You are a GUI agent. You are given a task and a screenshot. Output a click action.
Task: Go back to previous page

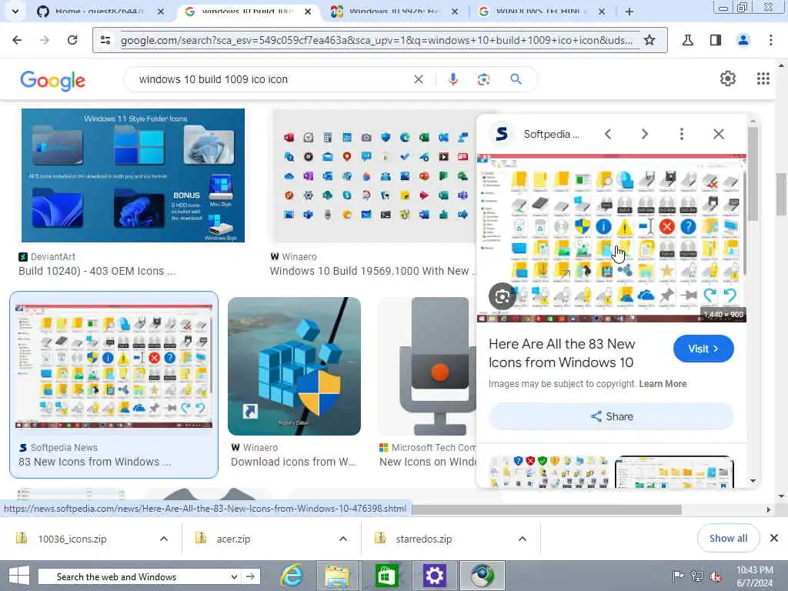pos(17,40)
